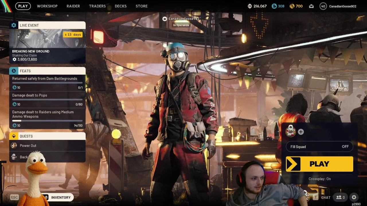Open the mail inbox icon
This screenshot has height=206, width=367.
311,6
